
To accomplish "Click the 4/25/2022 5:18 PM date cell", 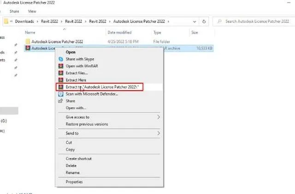I will pyautogui.click(x=123, y=42).
